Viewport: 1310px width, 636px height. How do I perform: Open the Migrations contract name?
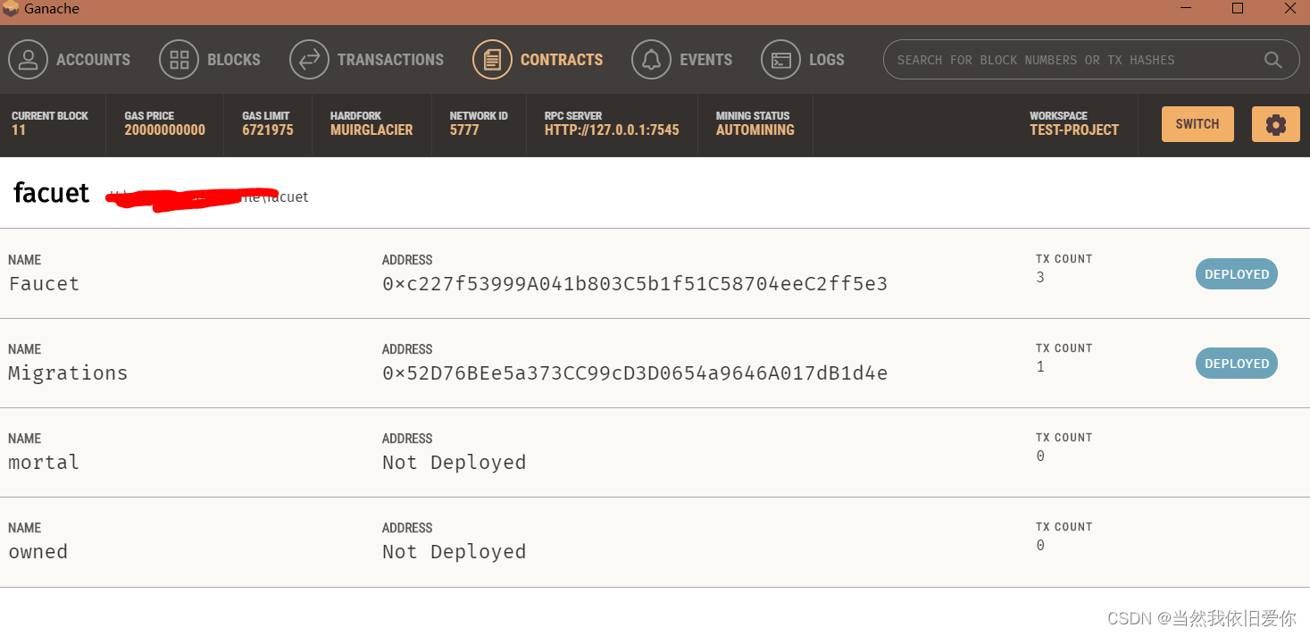pos(68,373)
